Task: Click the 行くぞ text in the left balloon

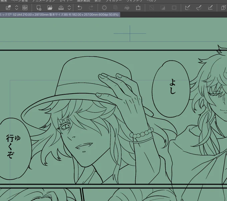Action: (x=10, y=146)
